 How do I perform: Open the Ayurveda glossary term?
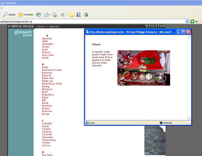click(48, 55)
